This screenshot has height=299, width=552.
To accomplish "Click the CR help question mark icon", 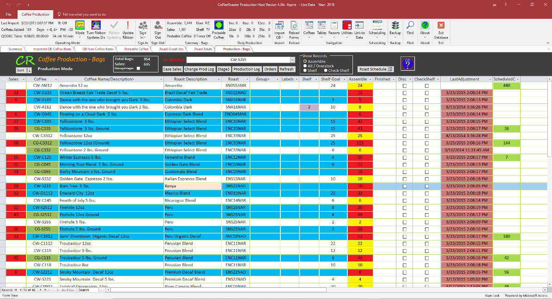I will (x=408, y=63).
